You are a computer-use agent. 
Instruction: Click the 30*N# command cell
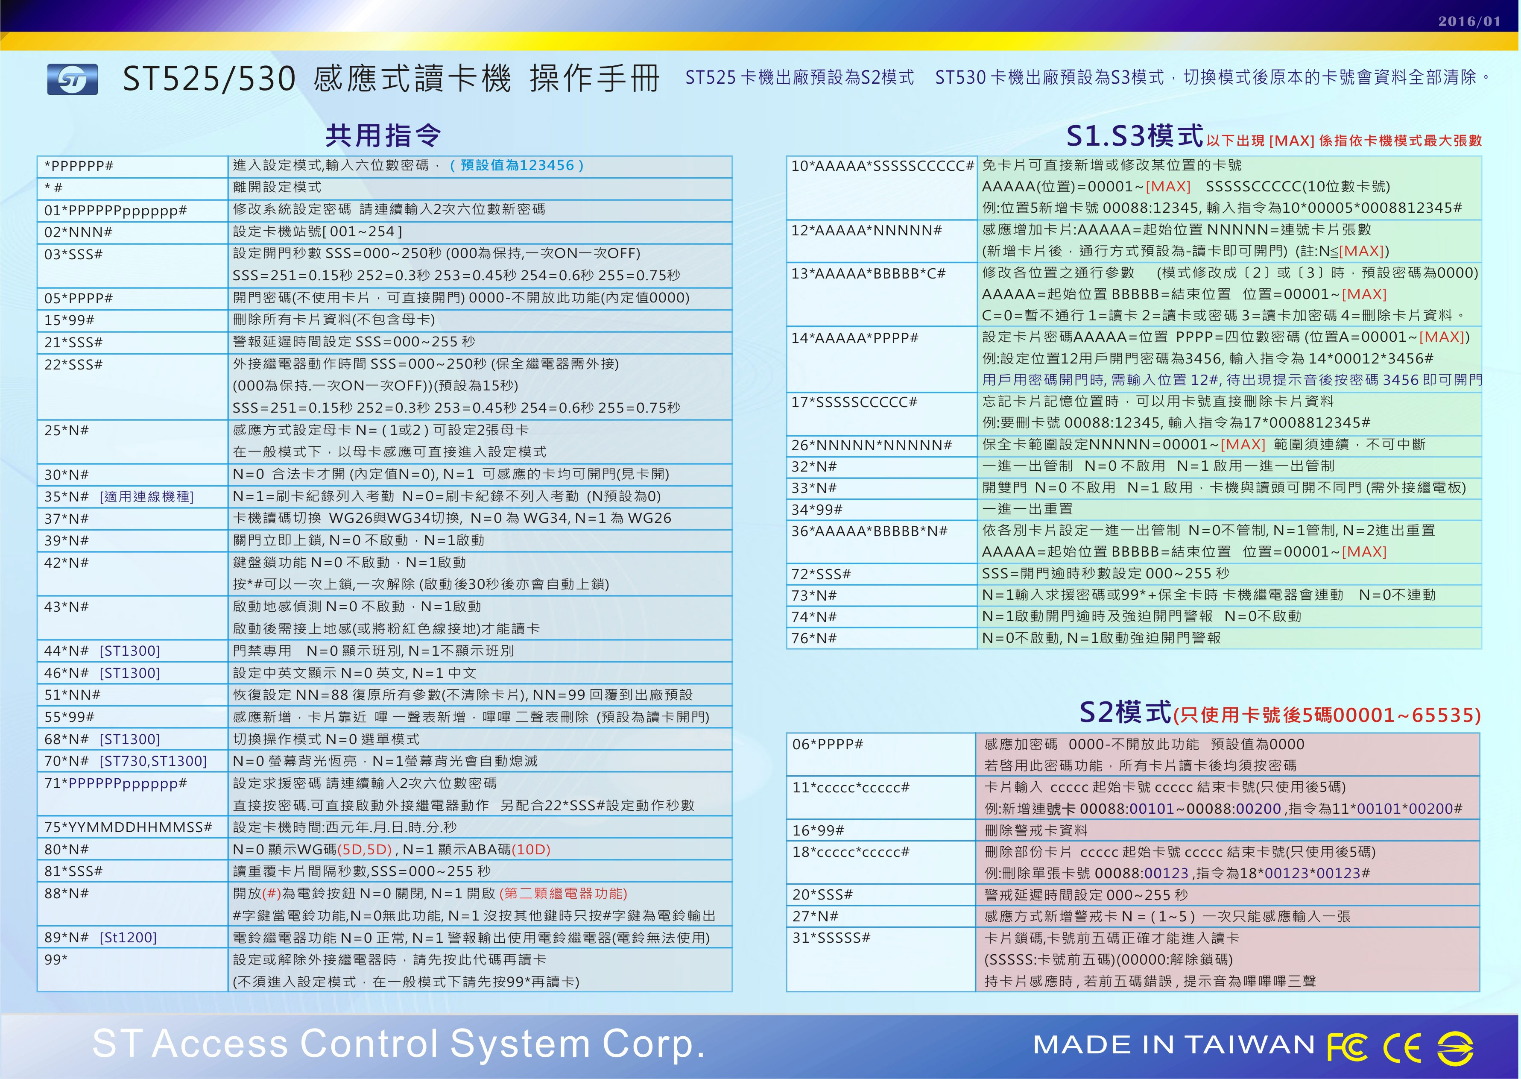pos(133,475)
